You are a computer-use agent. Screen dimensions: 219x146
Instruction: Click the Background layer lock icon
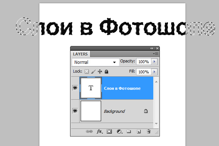click(146, 111)
